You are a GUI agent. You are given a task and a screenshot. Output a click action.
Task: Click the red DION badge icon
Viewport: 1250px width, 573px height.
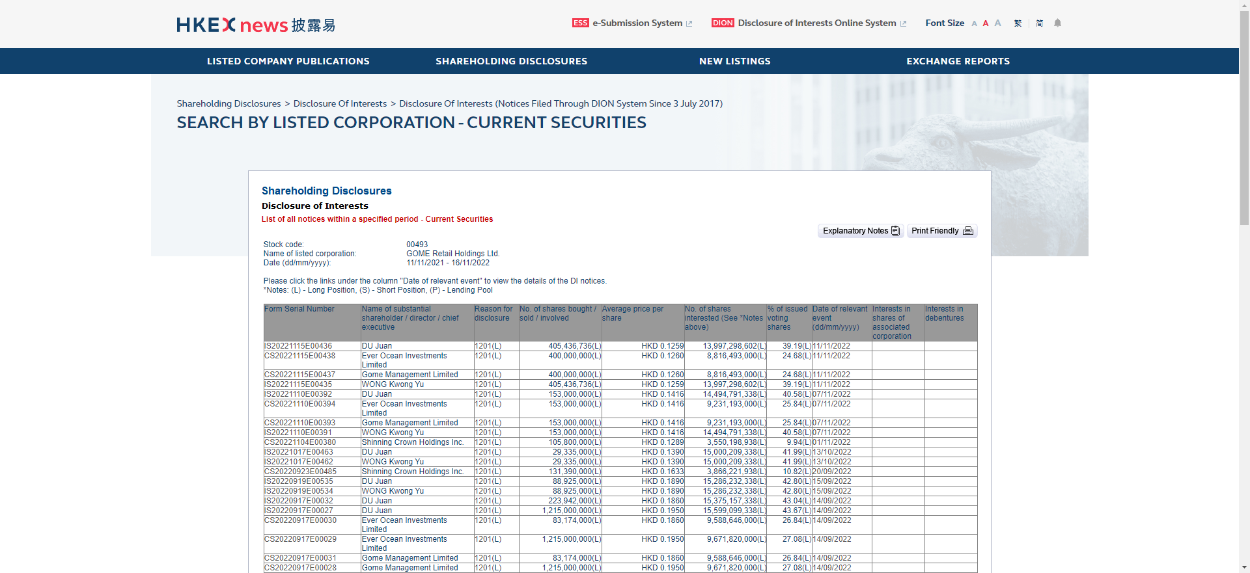pos(722,23)
